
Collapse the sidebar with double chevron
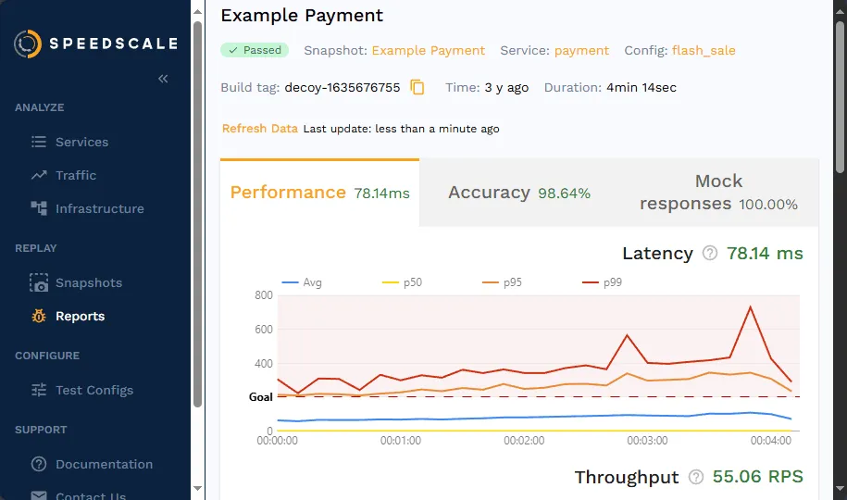(163, 79)
